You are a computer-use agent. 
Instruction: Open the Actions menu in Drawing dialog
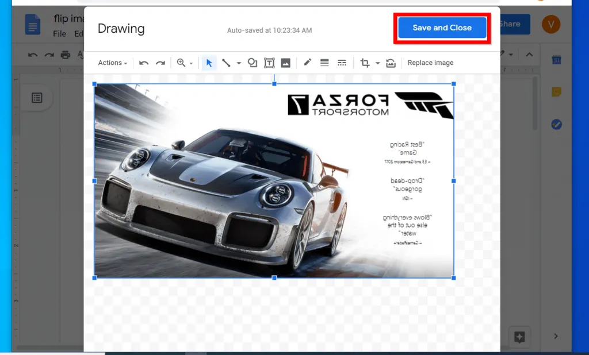click(112, 63)
